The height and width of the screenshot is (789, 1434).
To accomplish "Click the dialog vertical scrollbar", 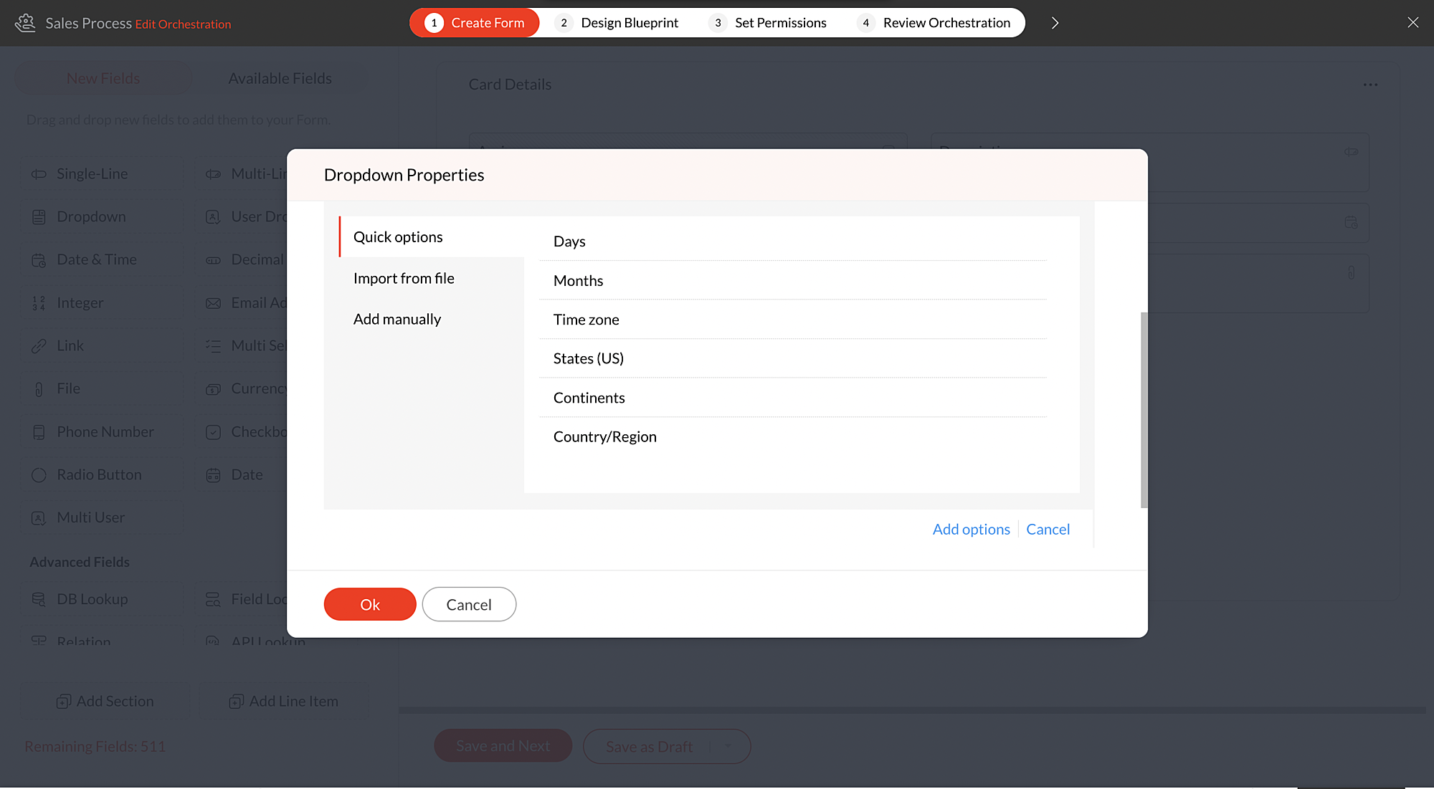I will (x=1144, y=410).
